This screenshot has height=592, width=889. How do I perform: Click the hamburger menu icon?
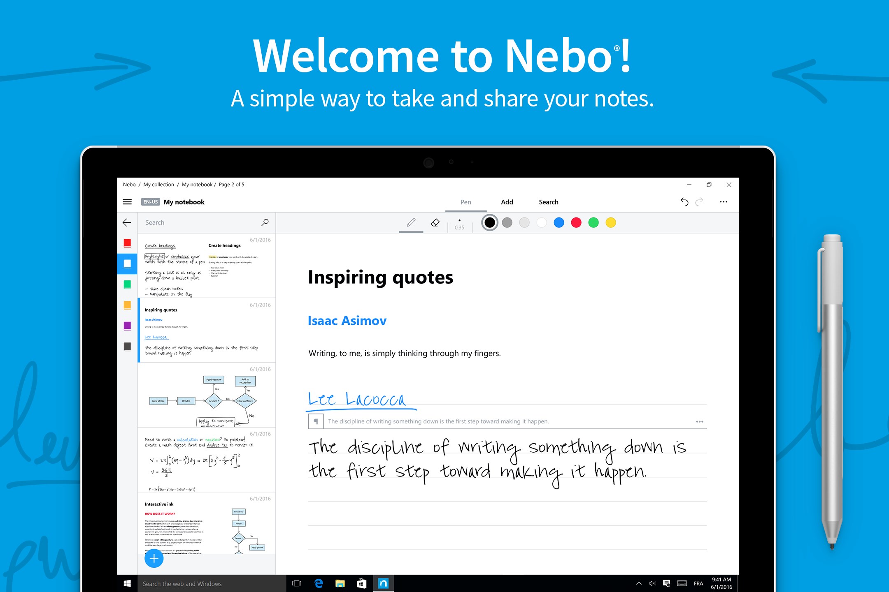(x=126, y=201)
